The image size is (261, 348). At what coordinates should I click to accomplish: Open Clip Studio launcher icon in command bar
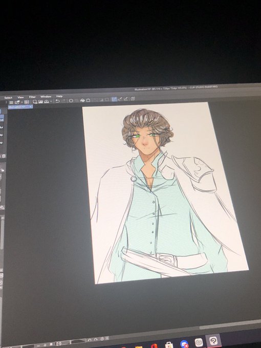coord(17,102)
